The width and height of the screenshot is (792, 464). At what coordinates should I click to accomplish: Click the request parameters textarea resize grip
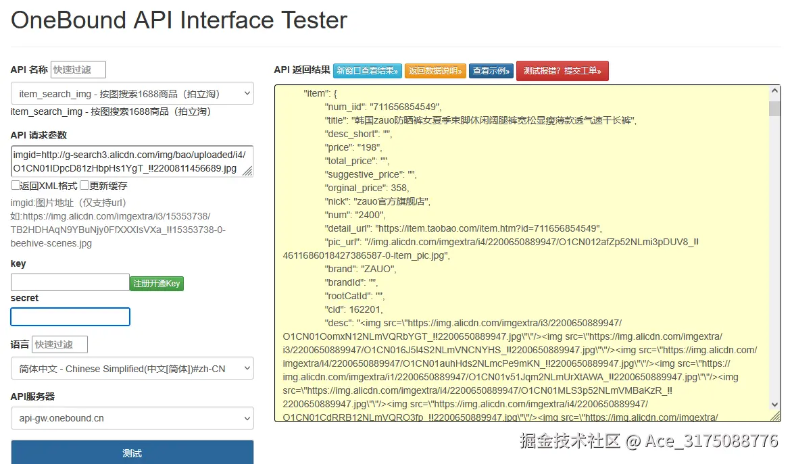[247, 171]
